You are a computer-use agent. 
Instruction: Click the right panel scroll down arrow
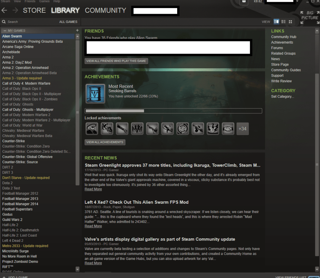tap(317, 269)
